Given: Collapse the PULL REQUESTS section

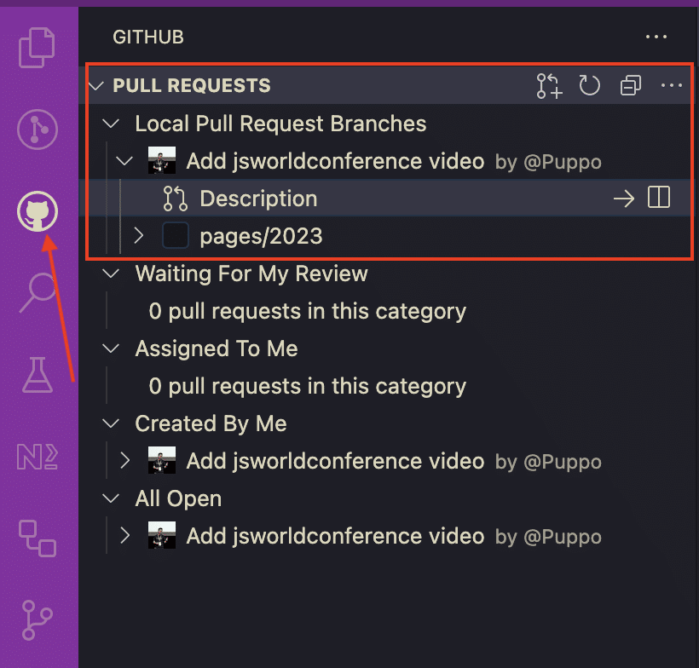Looking at the screenshot, I should click(x=96, y=85).
